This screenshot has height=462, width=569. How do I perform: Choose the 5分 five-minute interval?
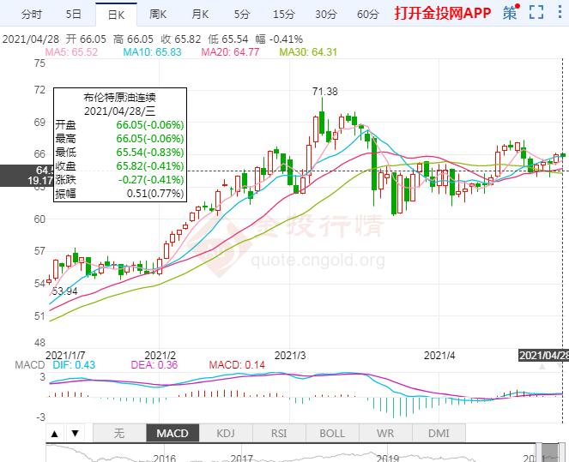coord(242,14)
